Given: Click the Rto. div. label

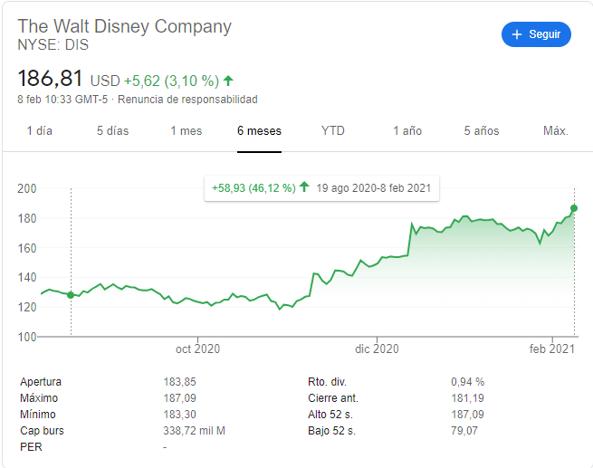Looking at the screenshot, I should (x=327, y=382).
